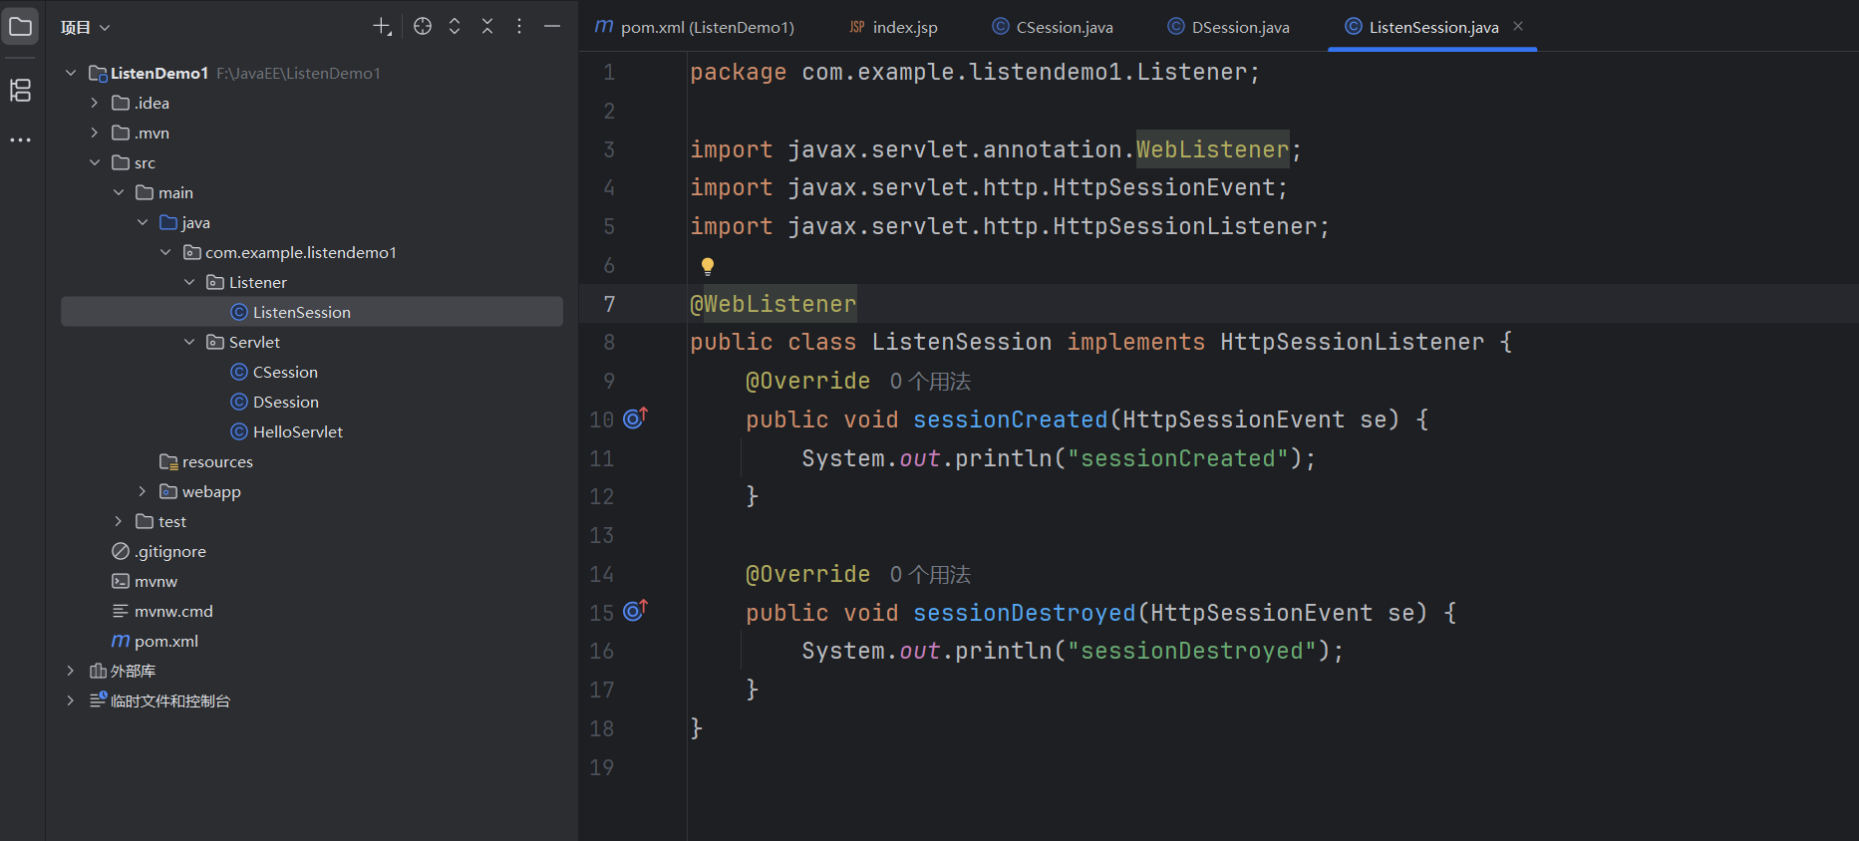Open the Project tool window icon
The width and height of the screenshot is (1859, 841).
tap(21, 27)
